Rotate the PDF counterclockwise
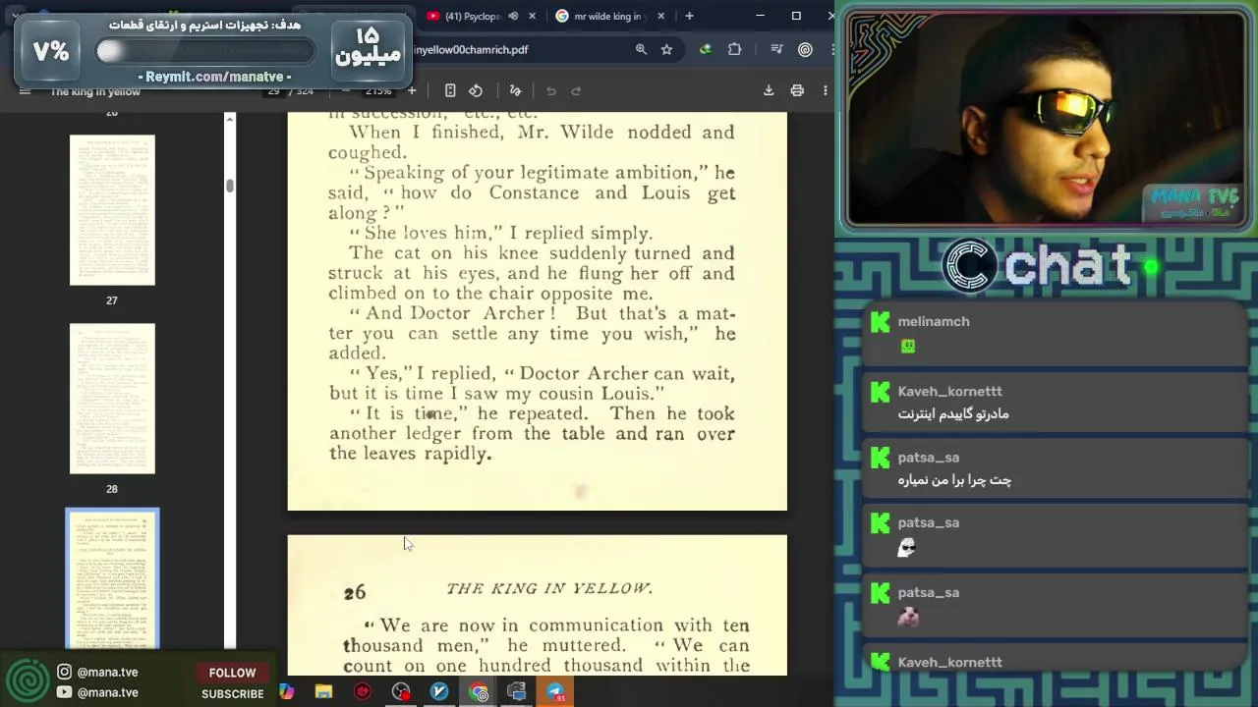The width and height of the screenshot is (1258, 707). tap(476, 90)
